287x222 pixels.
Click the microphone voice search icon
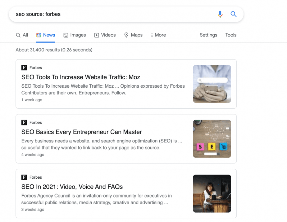220,14
